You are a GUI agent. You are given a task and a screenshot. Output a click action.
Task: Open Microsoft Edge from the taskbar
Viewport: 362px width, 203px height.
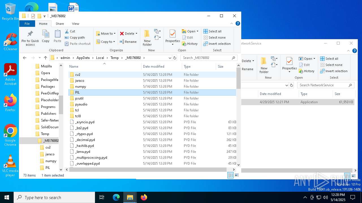116,197
